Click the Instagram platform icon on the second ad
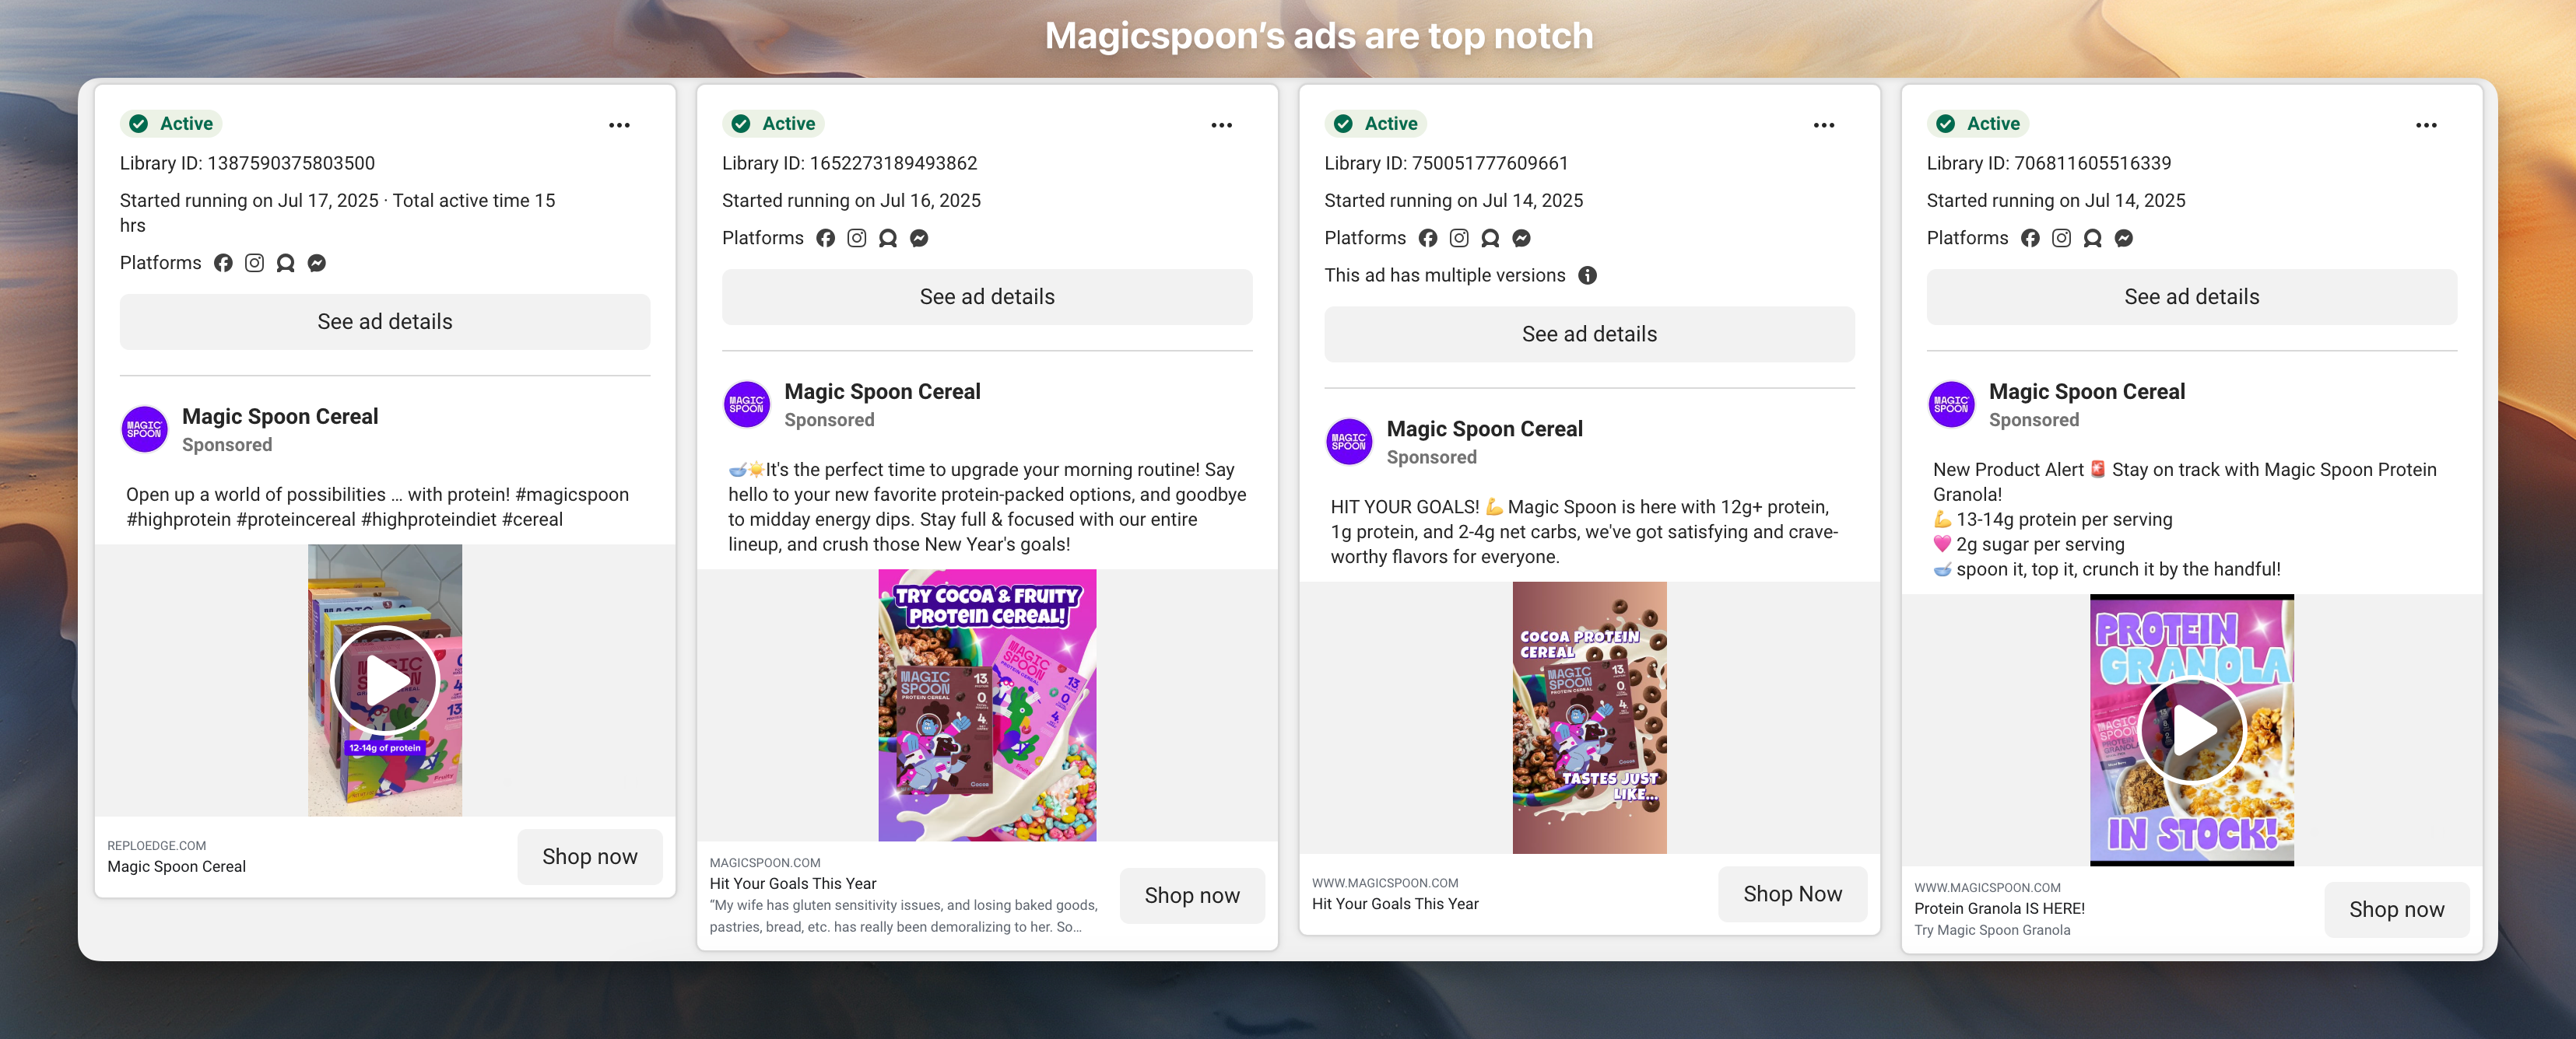This screenshot has width=2576, height=1039. tap(856, 238)
